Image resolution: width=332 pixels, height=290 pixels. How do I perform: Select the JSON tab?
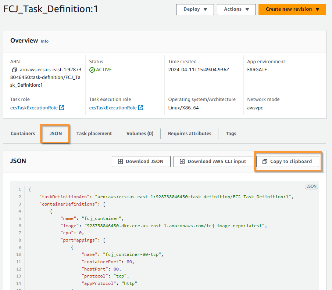(x=56, y=134)
